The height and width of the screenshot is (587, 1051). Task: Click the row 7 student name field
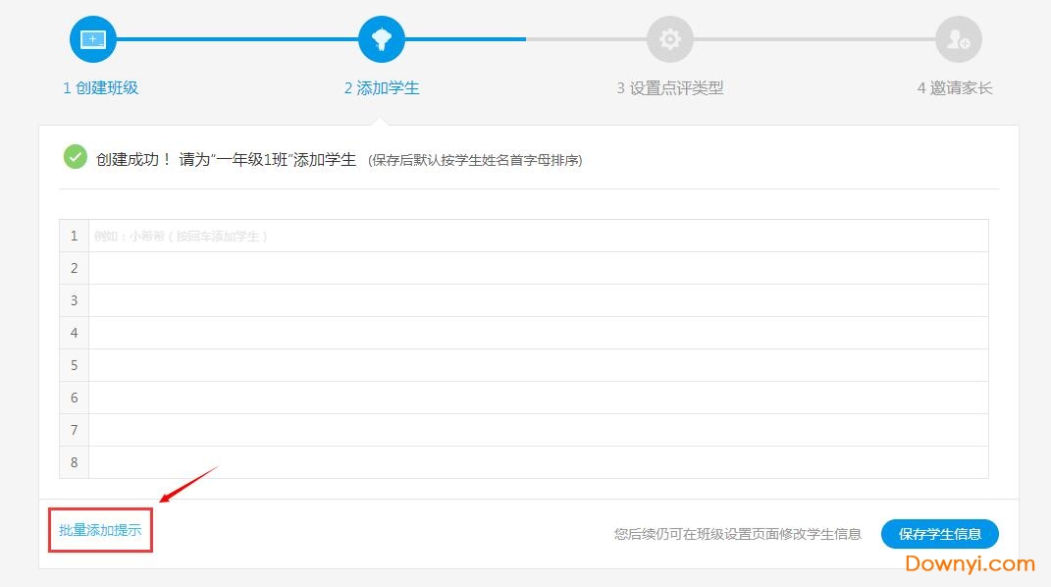click(538, 430)
